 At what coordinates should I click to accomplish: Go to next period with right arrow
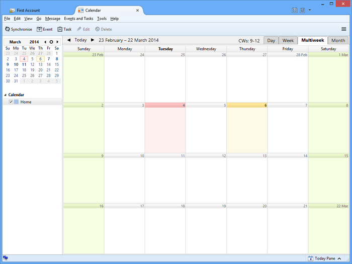(x=93, y=40)
